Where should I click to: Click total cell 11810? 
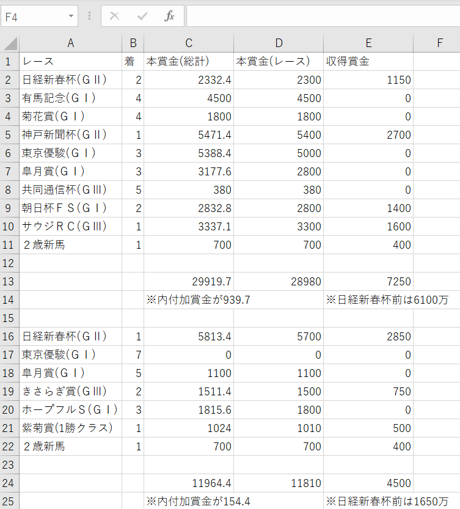click(279, 483)
